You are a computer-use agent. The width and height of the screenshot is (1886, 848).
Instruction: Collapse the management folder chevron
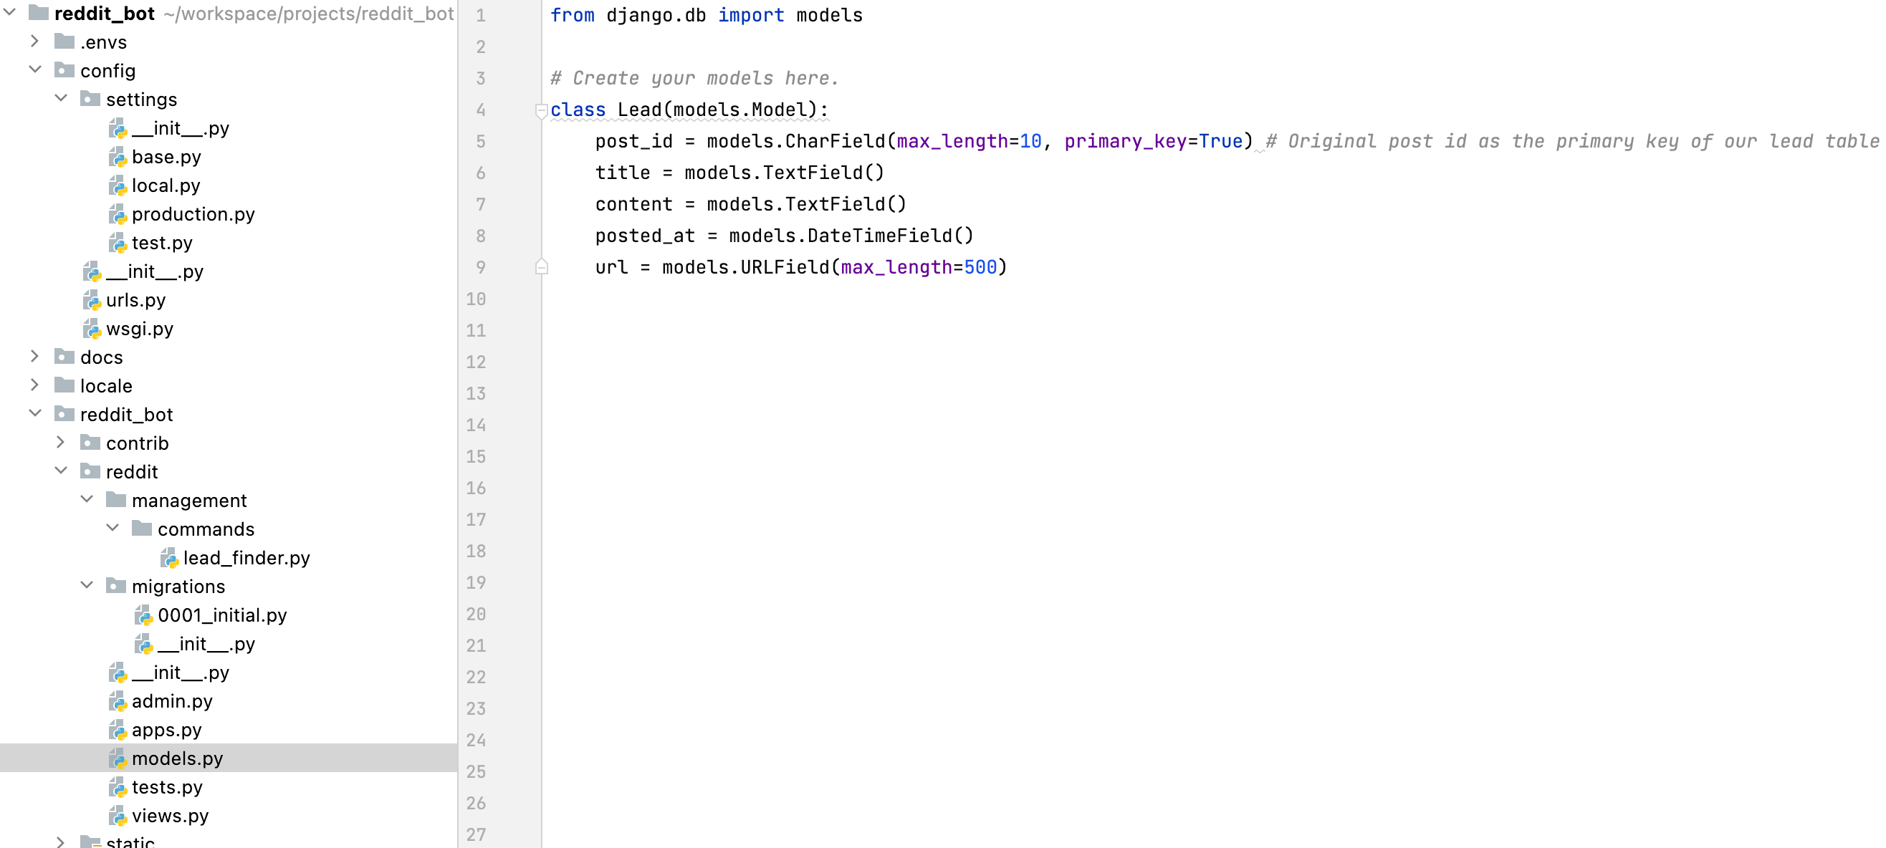pyautogui.click(x=87, y=500)
